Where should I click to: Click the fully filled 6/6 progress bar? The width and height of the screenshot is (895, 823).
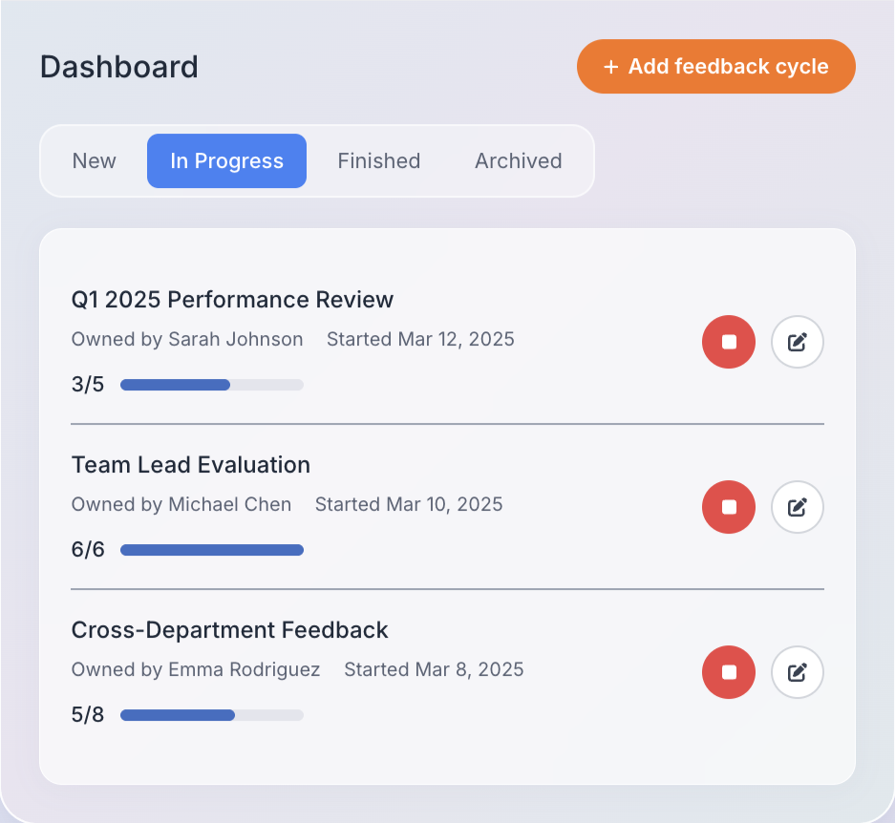(x=210, y=550)
